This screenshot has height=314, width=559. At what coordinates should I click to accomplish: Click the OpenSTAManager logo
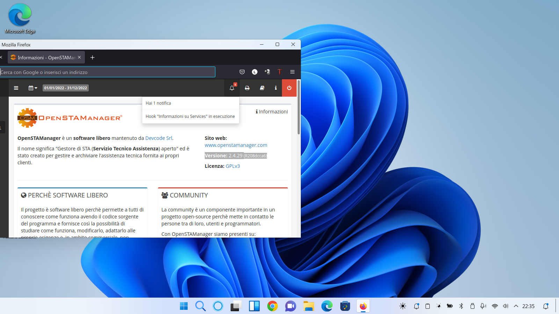(x=70, y=118)
